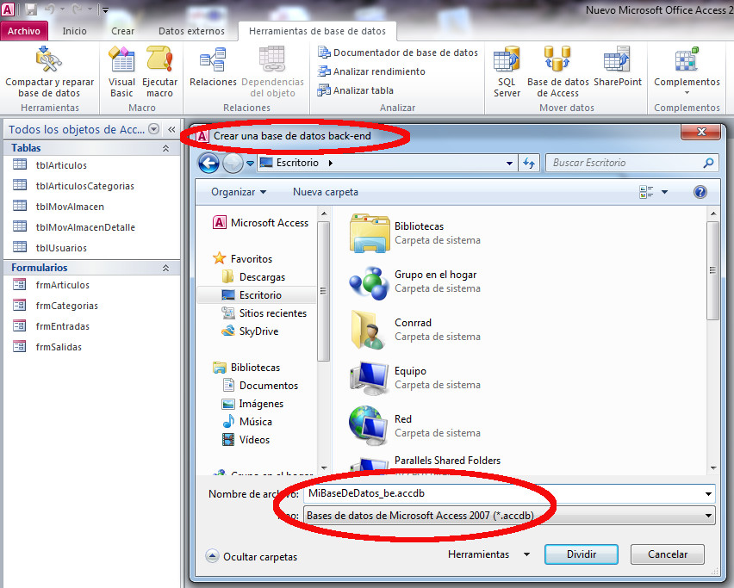Image resolution: width=734 pixels, height=588 pixels.
Task: Collapse the navigation pane with chevrons
Action: [x=171, y=129]
